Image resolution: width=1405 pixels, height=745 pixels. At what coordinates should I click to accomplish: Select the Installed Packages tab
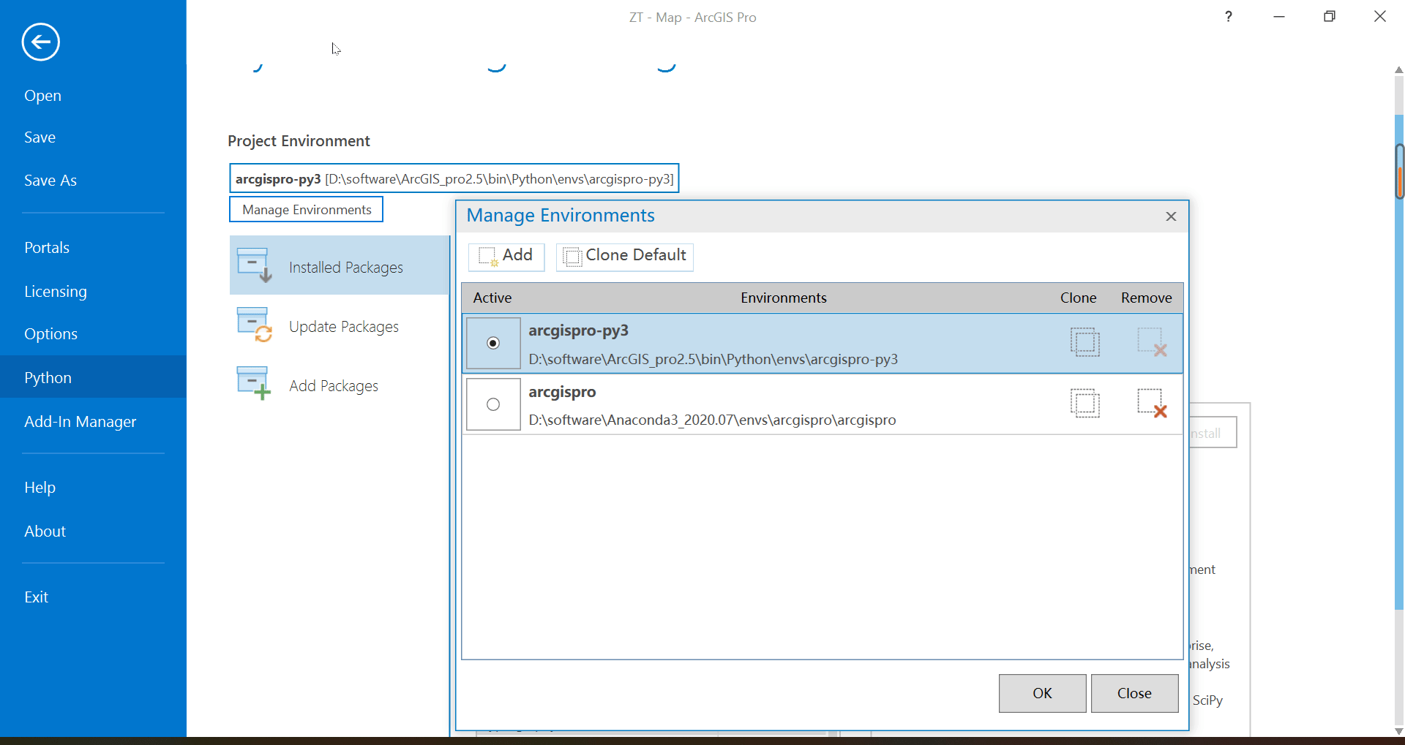point(340,265)
